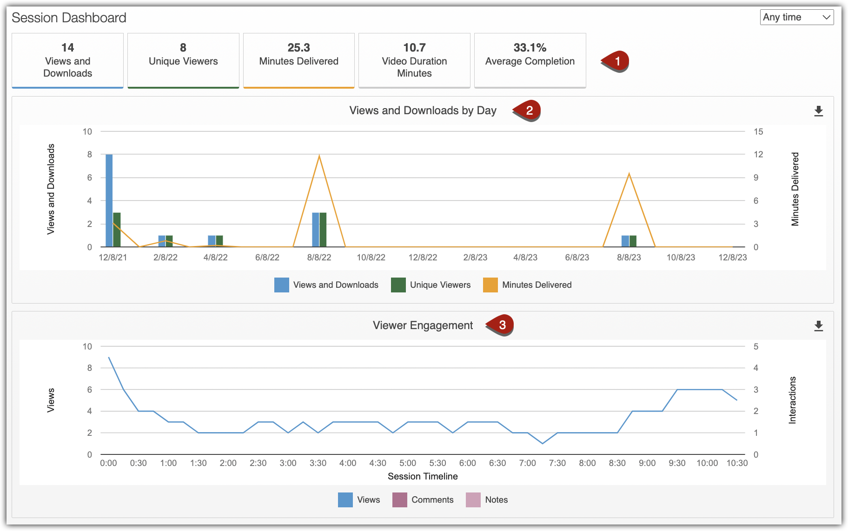Click the 'Interactions' right axis label
This screenshot has height=531, width=848.
793,400
